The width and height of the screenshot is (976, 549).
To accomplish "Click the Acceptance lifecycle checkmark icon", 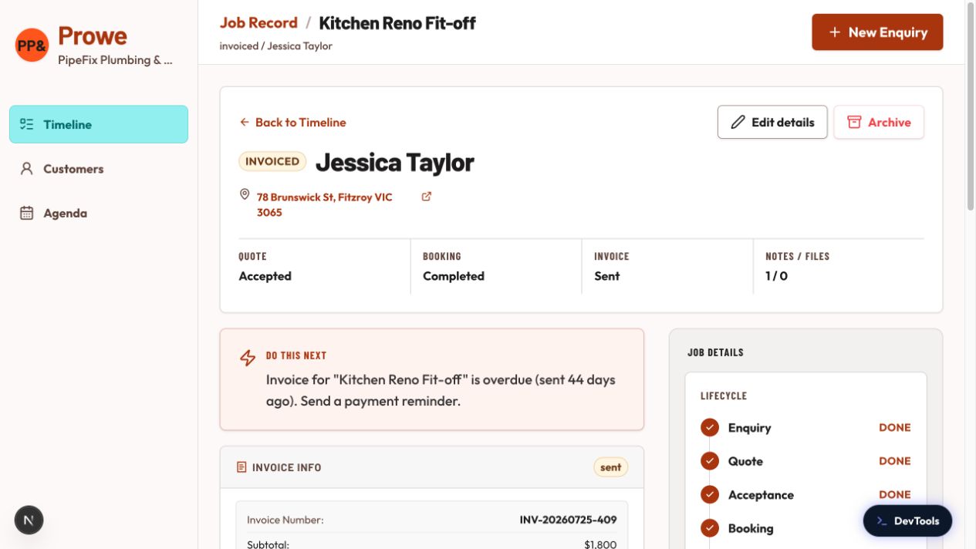I will pos(710,495).
